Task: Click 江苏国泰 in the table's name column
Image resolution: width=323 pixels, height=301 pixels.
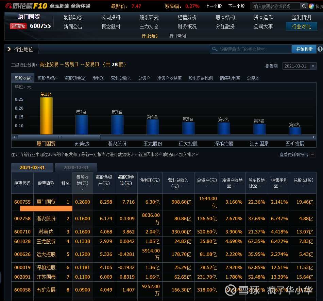Action: pyautogui.click(x=46, y=277)
